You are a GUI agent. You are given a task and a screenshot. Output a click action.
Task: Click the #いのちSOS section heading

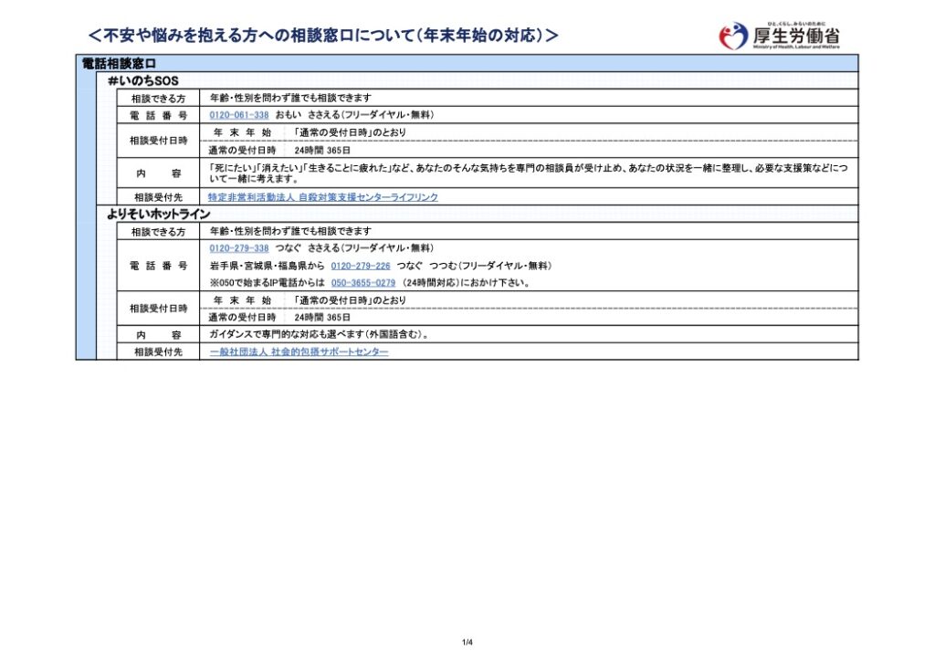(143, 81)
